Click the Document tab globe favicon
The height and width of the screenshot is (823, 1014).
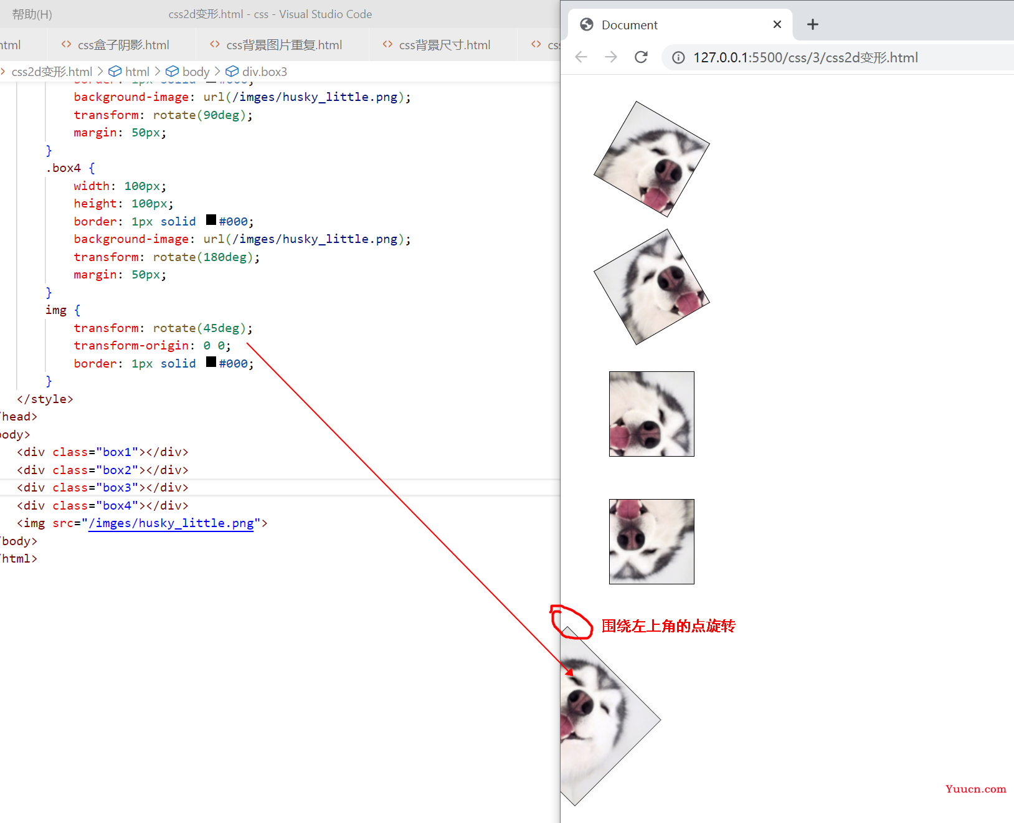[x=586, y=24]
